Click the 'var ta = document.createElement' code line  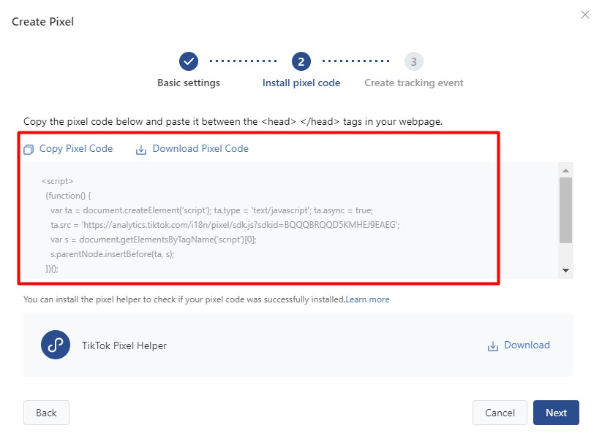coord(211,210)
